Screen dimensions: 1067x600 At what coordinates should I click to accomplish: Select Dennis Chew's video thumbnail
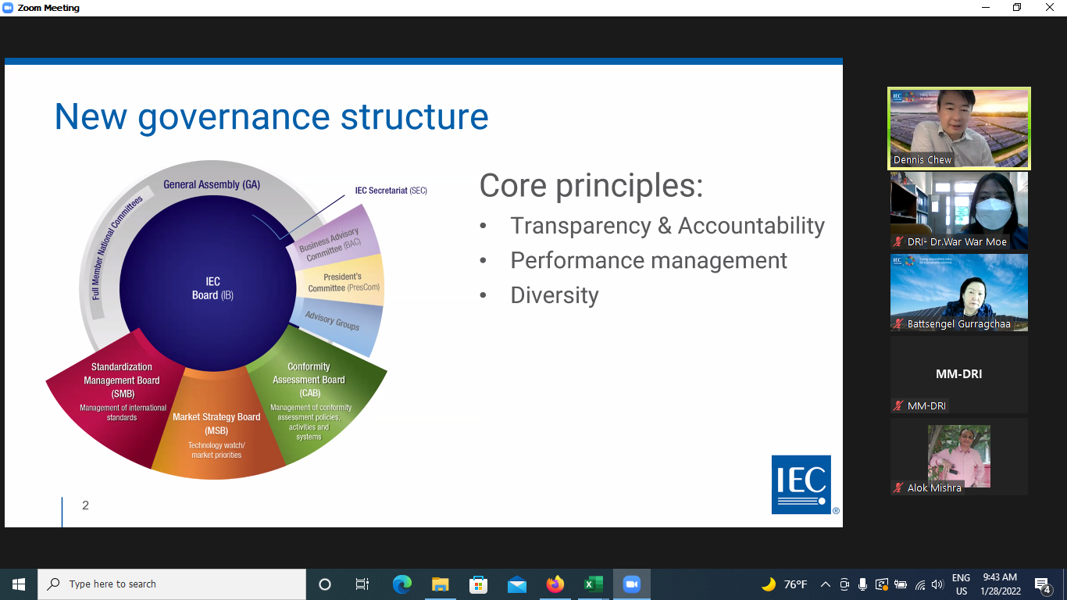959,128
